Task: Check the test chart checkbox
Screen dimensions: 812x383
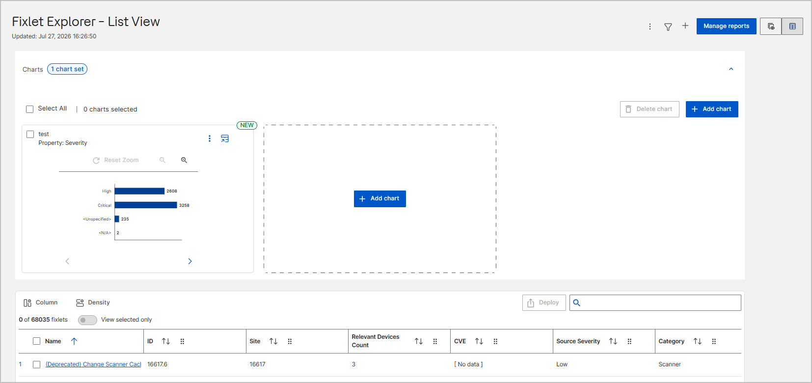Action: (30, 134)
